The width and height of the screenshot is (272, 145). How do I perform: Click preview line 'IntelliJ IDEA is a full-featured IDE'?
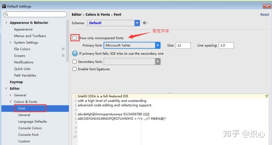tap(103, 96)
